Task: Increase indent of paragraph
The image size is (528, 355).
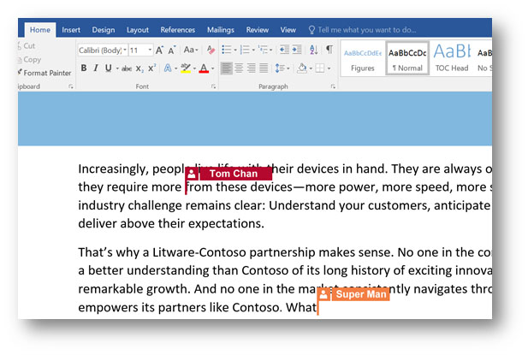Action: (x=295, y=50)
